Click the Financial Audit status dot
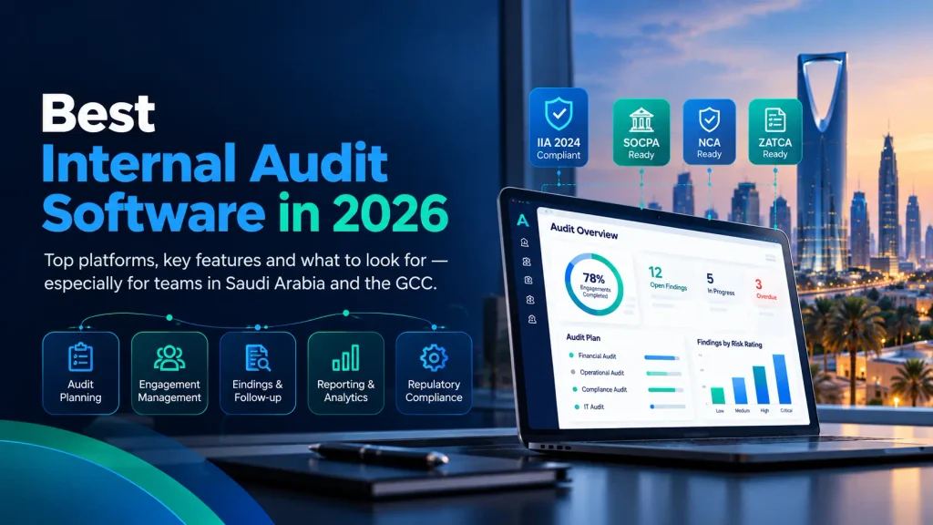Image resolution: width=933 pixels, height=525 pixels. [571, 355]
